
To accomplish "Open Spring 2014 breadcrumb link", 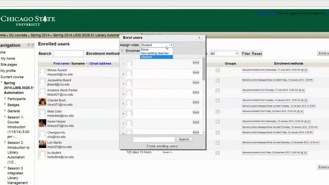I will pyautogui.click(x=40, y=35).
